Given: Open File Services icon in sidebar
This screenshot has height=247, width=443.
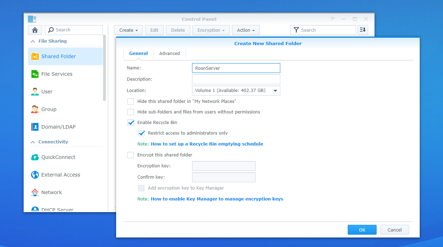Looking at the screenshot, I should tap(35, 74).
